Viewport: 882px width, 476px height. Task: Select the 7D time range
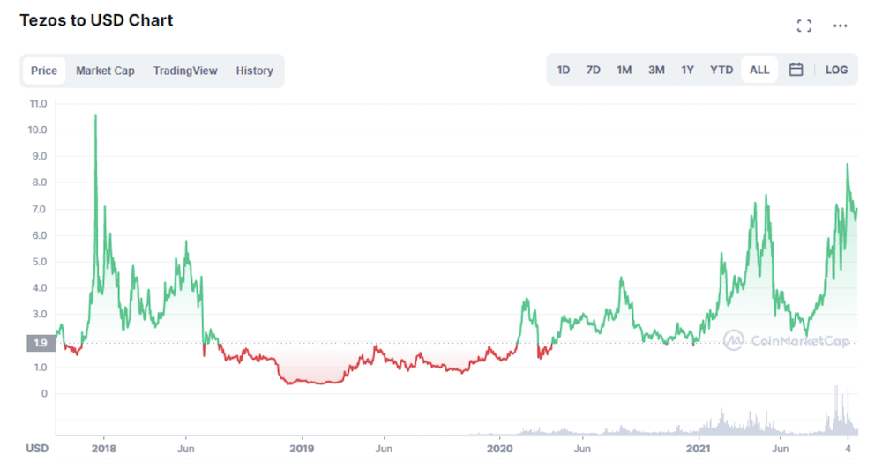click(x=593, y=71)
